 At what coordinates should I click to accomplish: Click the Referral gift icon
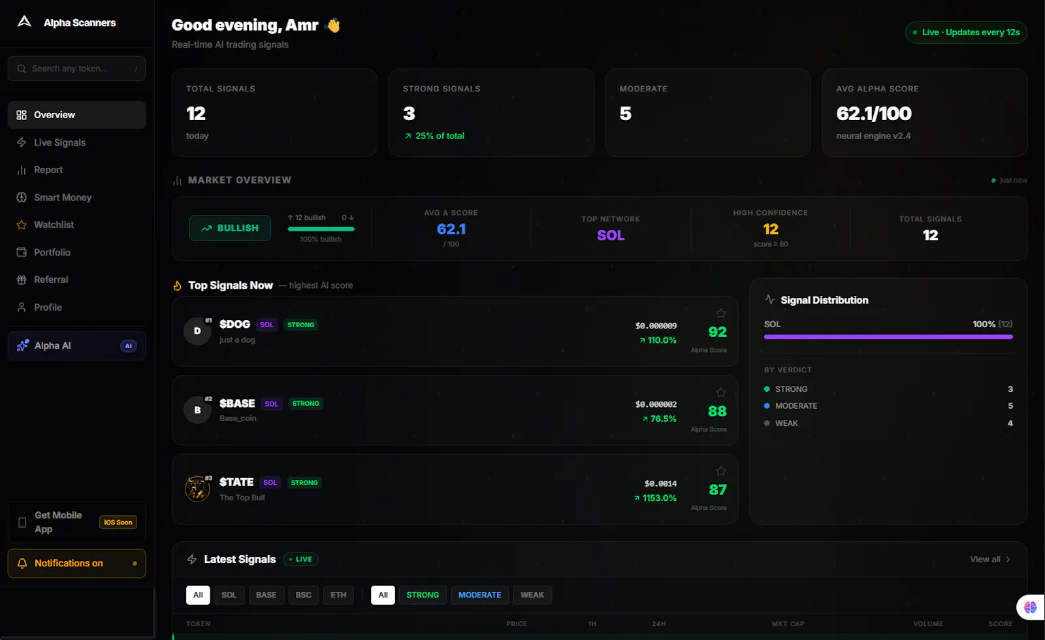pos(22,280)
